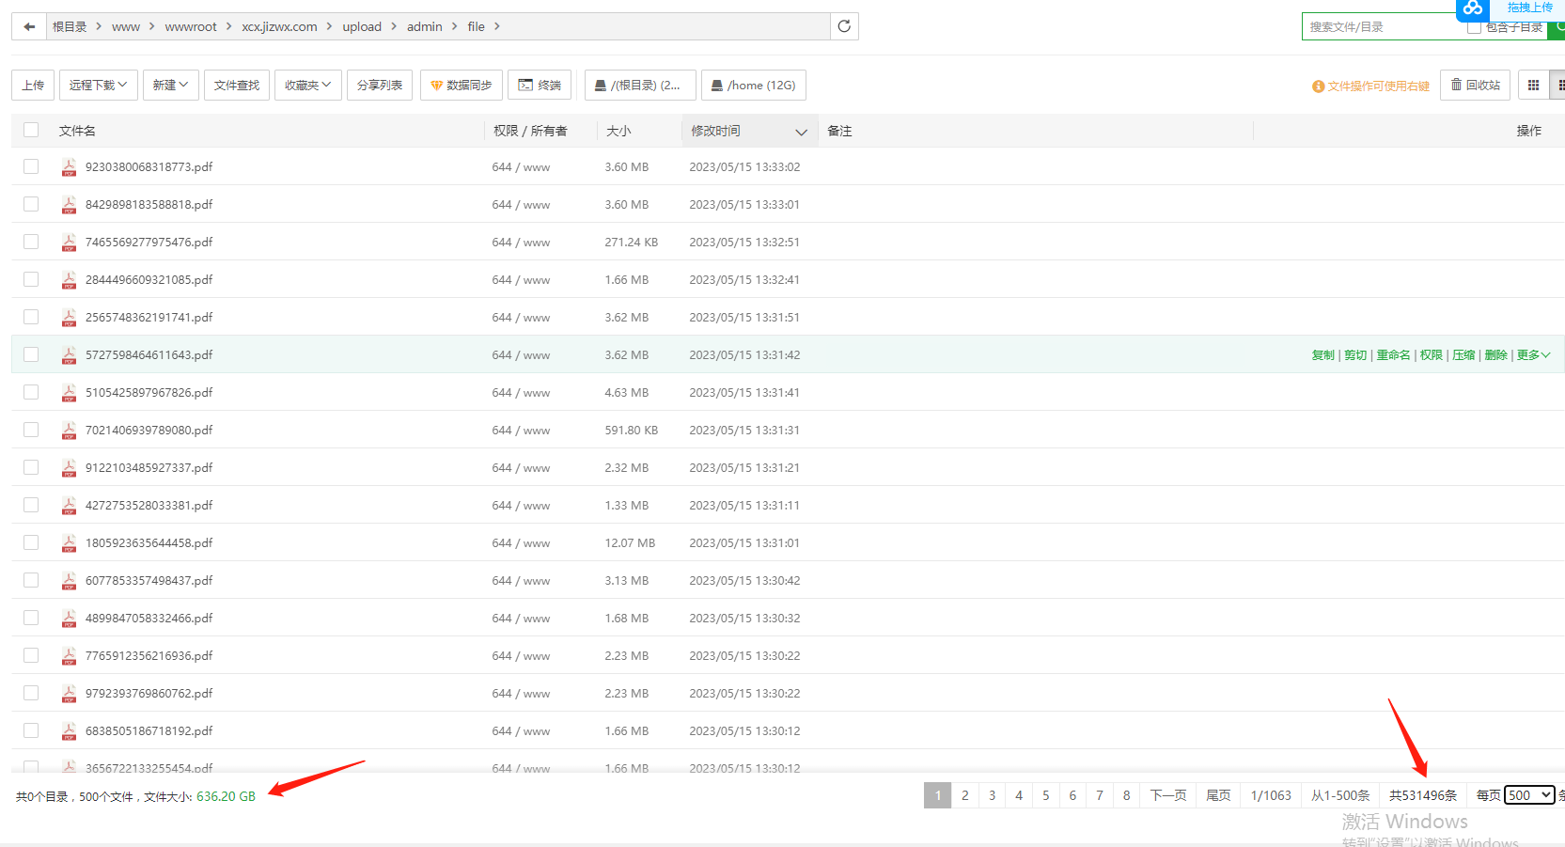Open the 终端 terminal
This screenshot has width=1565, height=847.
point(540,85)
